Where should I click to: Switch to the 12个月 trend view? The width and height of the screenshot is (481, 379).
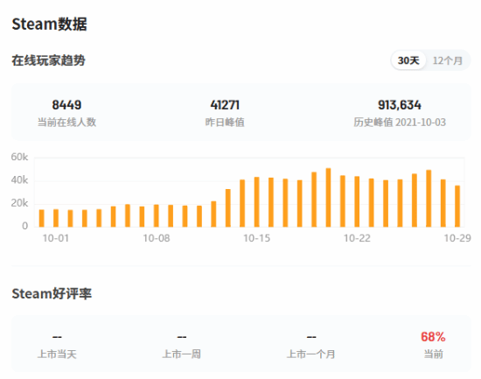[x=447, y=60]
